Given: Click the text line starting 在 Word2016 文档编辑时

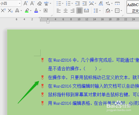Looking at the screenshot, I should point(93,86).
